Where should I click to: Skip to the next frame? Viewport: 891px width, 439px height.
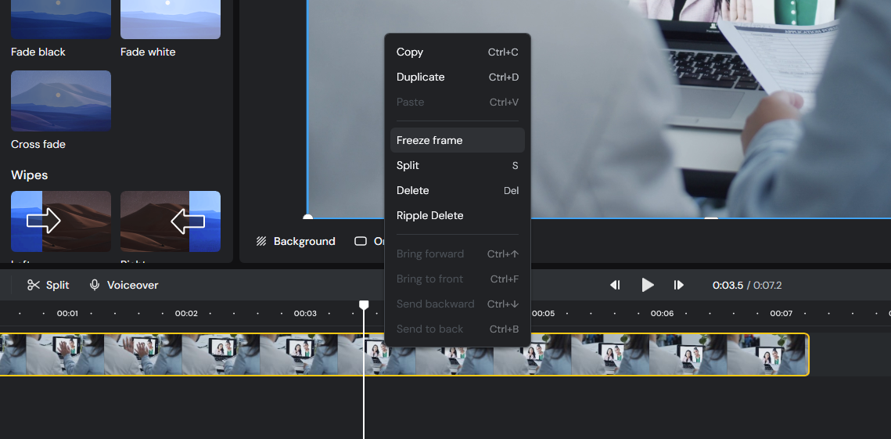point(679,285)
